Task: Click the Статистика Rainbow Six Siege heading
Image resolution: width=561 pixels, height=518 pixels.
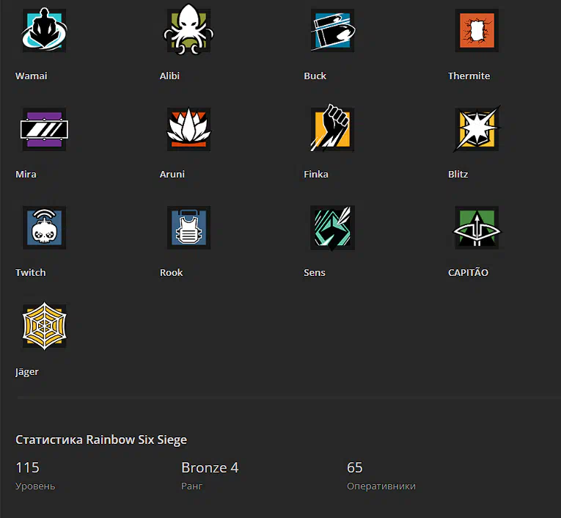Action: point(101,439)
